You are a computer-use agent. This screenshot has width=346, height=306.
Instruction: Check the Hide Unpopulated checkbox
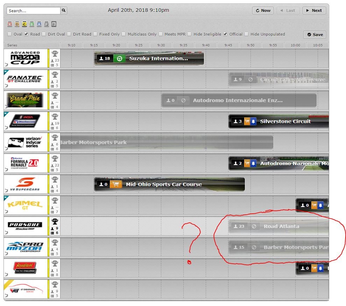(x=246, y=34)
